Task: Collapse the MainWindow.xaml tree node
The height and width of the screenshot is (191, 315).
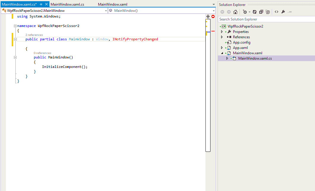Action: (x=222, y=53)
